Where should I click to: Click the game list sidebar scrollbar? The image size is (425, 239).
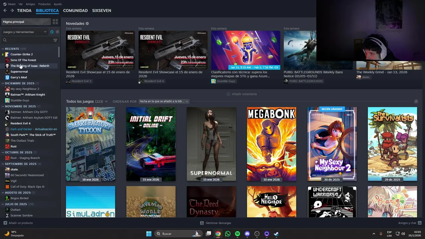[x=59, y=52]
